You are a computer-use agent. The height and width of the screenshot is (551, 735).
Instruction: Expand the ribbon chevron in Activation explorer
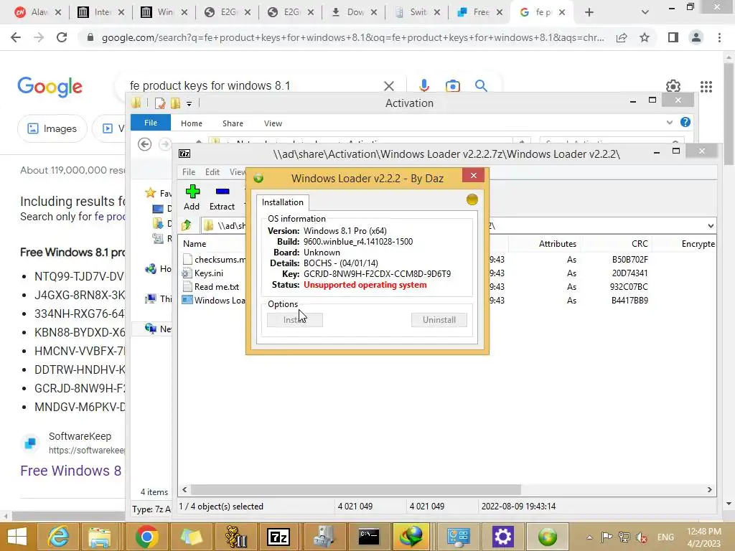click(x=670, y=123)
